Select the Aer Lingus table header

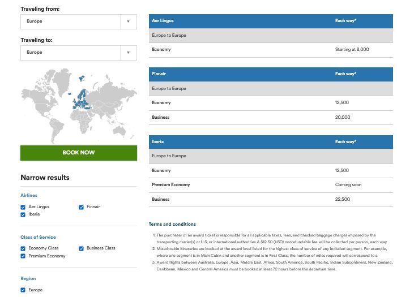tap(271, 21)
